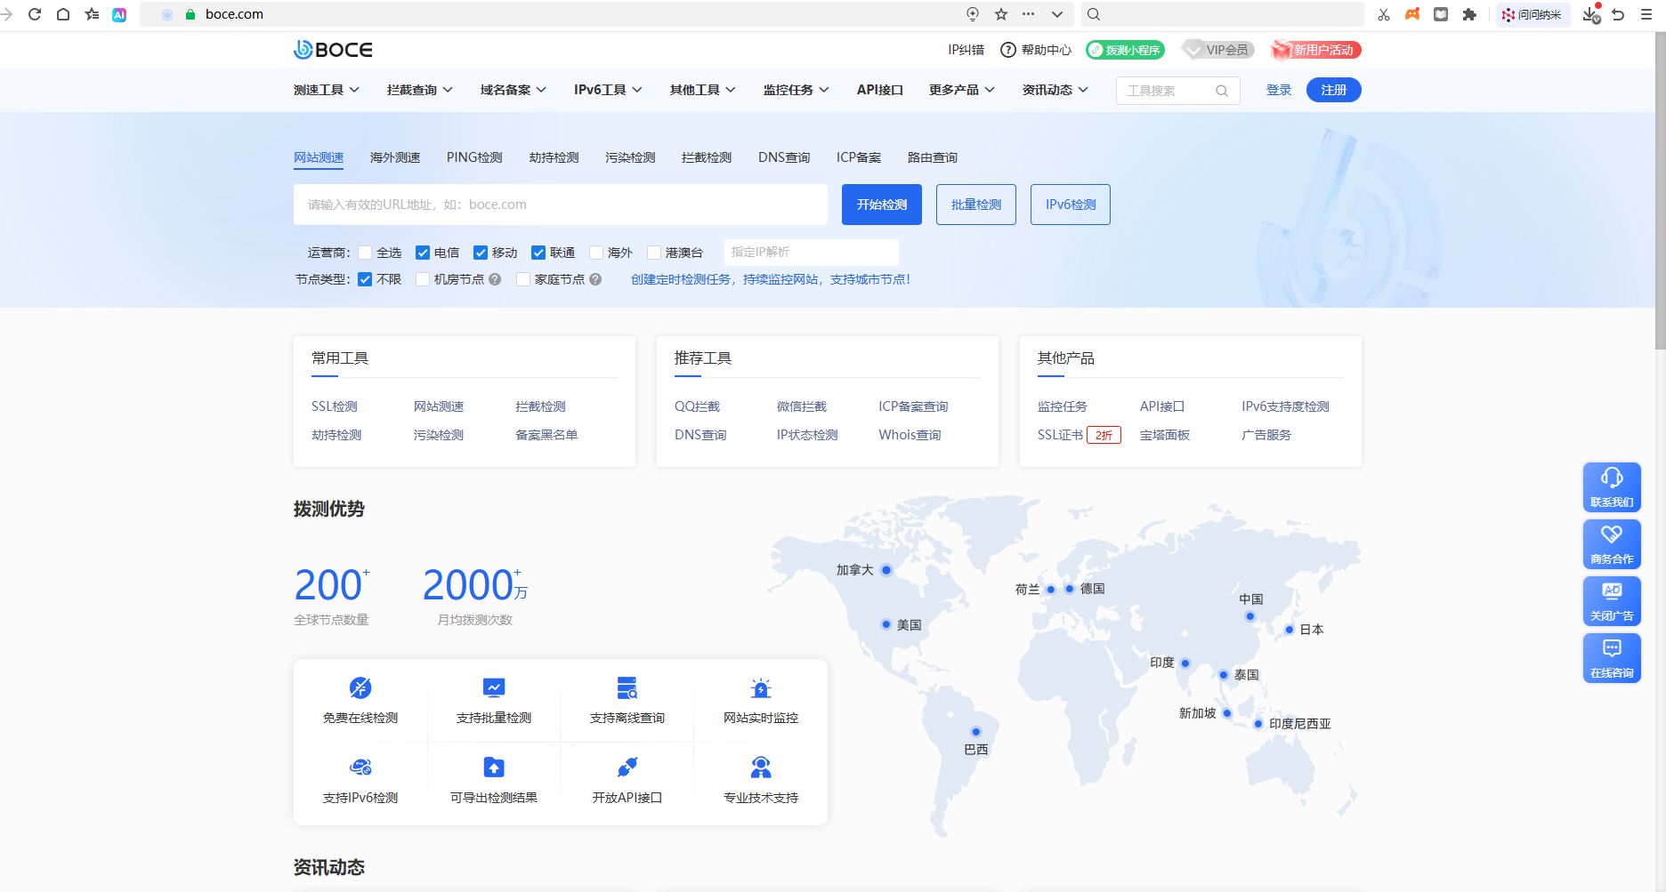Switch to the DNS查询 tab
Viewport: 1666px width, 892px height.
[783, 157]
